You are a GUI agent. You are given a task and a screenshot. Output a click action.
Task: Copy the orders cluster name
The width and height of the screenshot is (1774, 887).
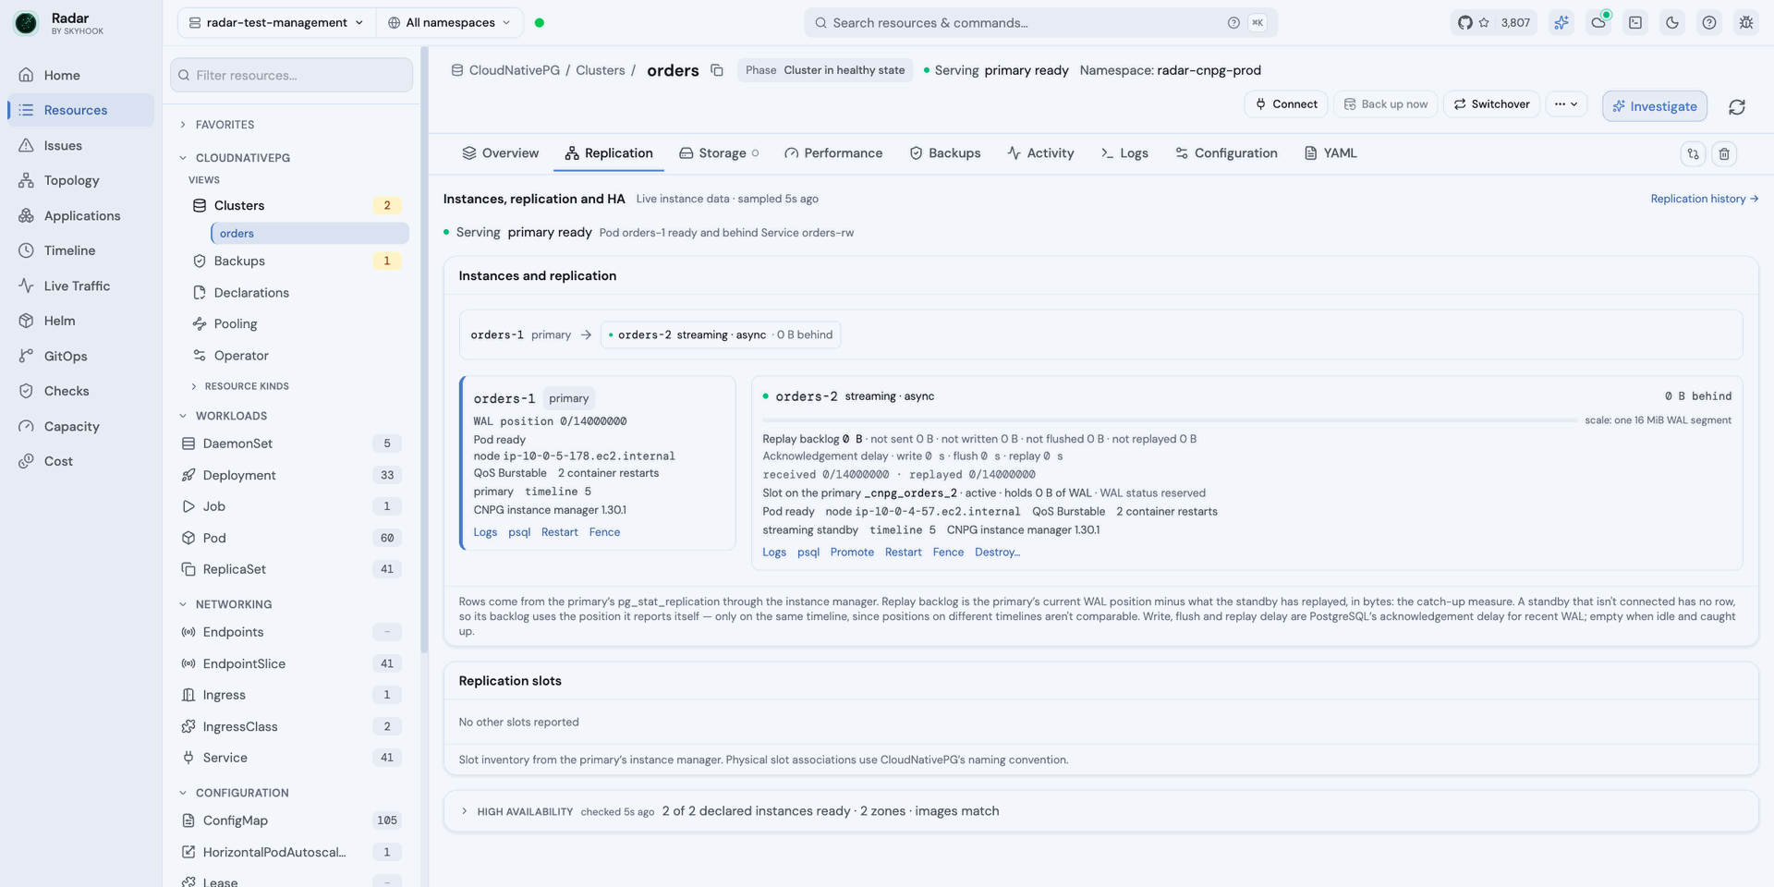717,70
